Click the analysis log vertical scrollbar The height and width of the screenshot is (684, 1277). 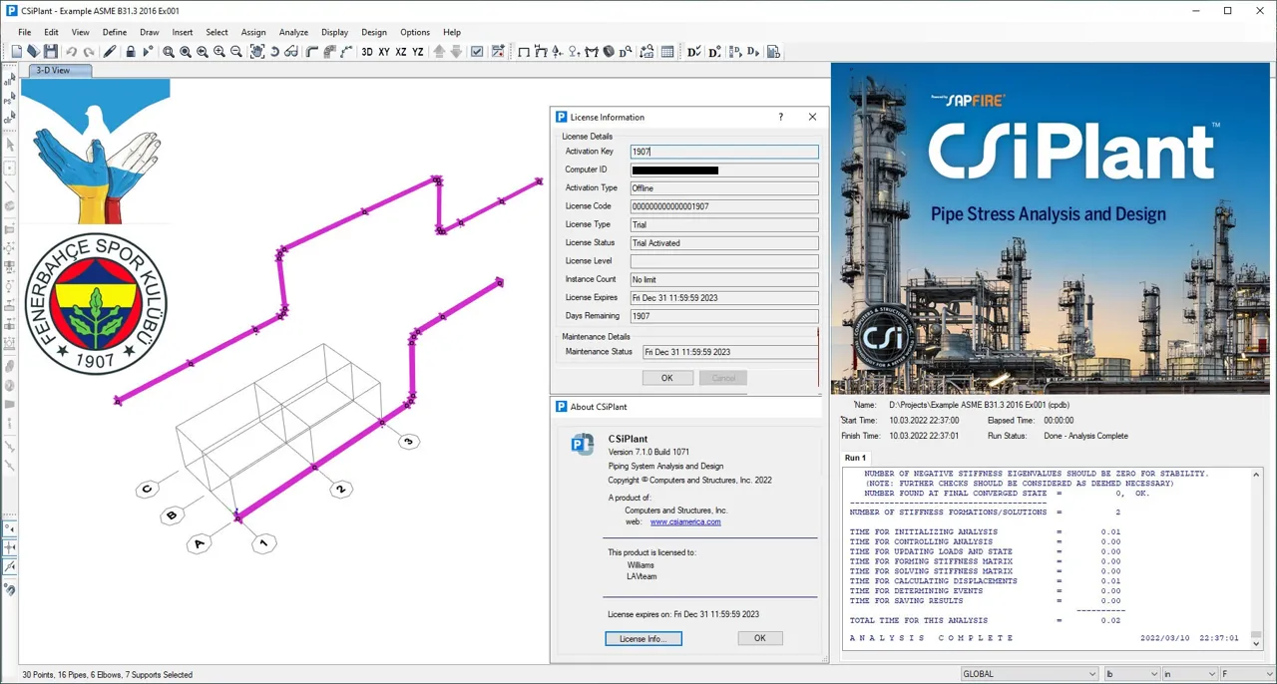point(1256,556)
